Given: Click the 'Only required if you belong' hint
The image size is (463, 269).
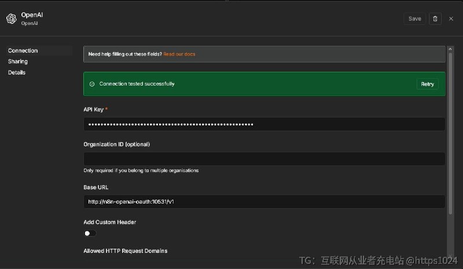Looking at the screenshot, I should pyautogui.click(x=141, y=171).
